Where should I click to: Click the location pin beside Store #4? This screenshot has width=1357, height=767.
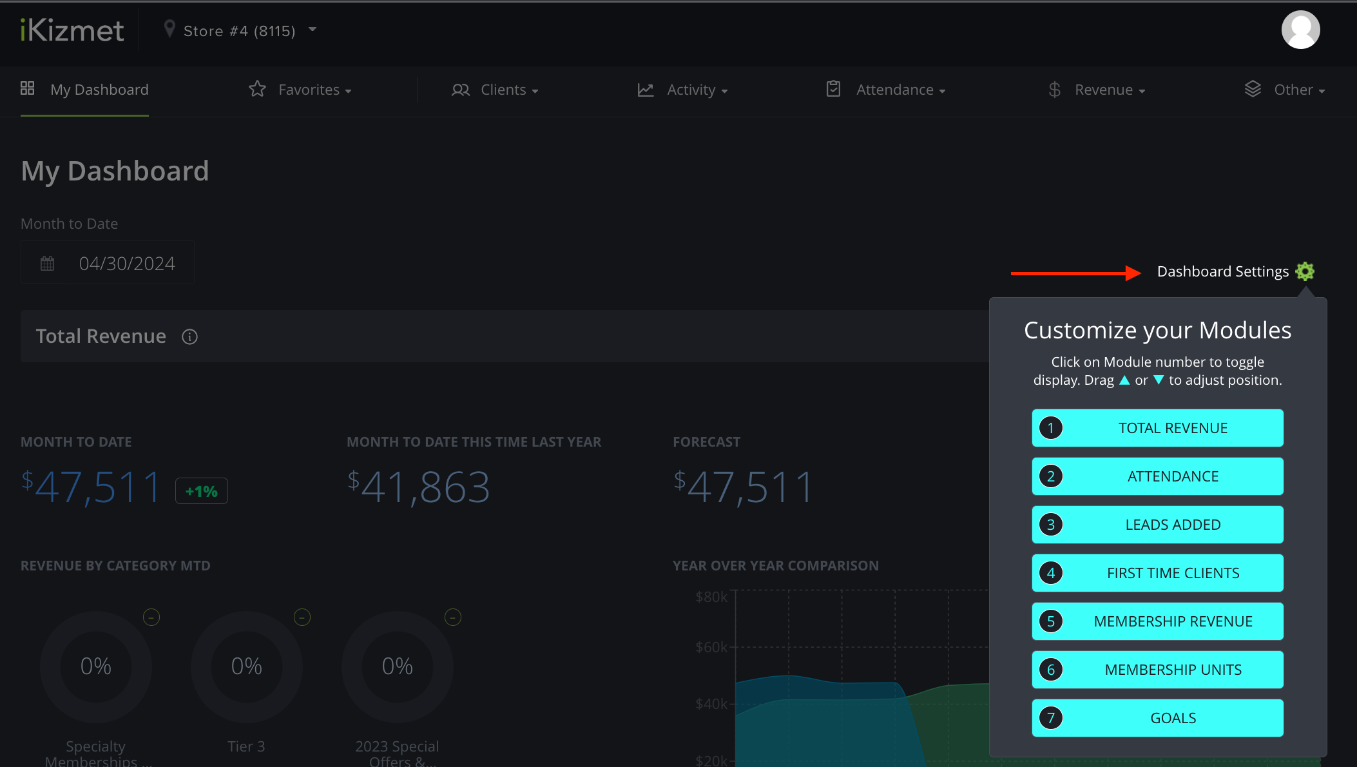tap(169, 28)
